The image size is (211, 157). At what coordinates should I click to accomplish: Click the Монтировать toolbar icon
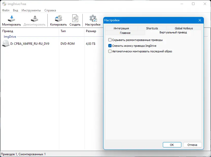[x=11, y=19]
